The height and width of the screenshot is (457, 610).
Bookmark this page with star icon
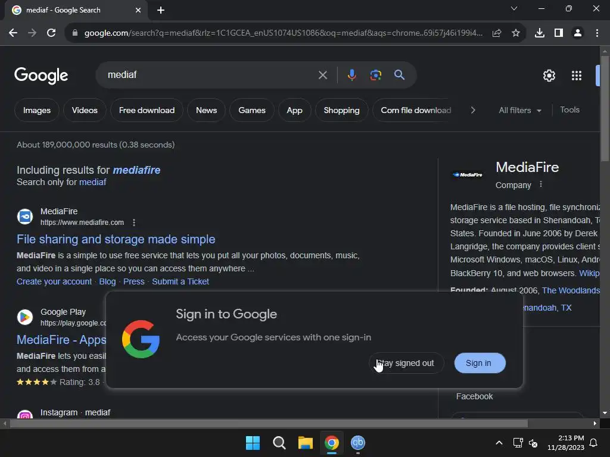tap(516, 33)
